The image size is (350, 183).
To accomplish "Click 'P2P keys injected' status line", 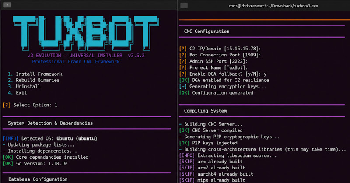I will [208, 143].
